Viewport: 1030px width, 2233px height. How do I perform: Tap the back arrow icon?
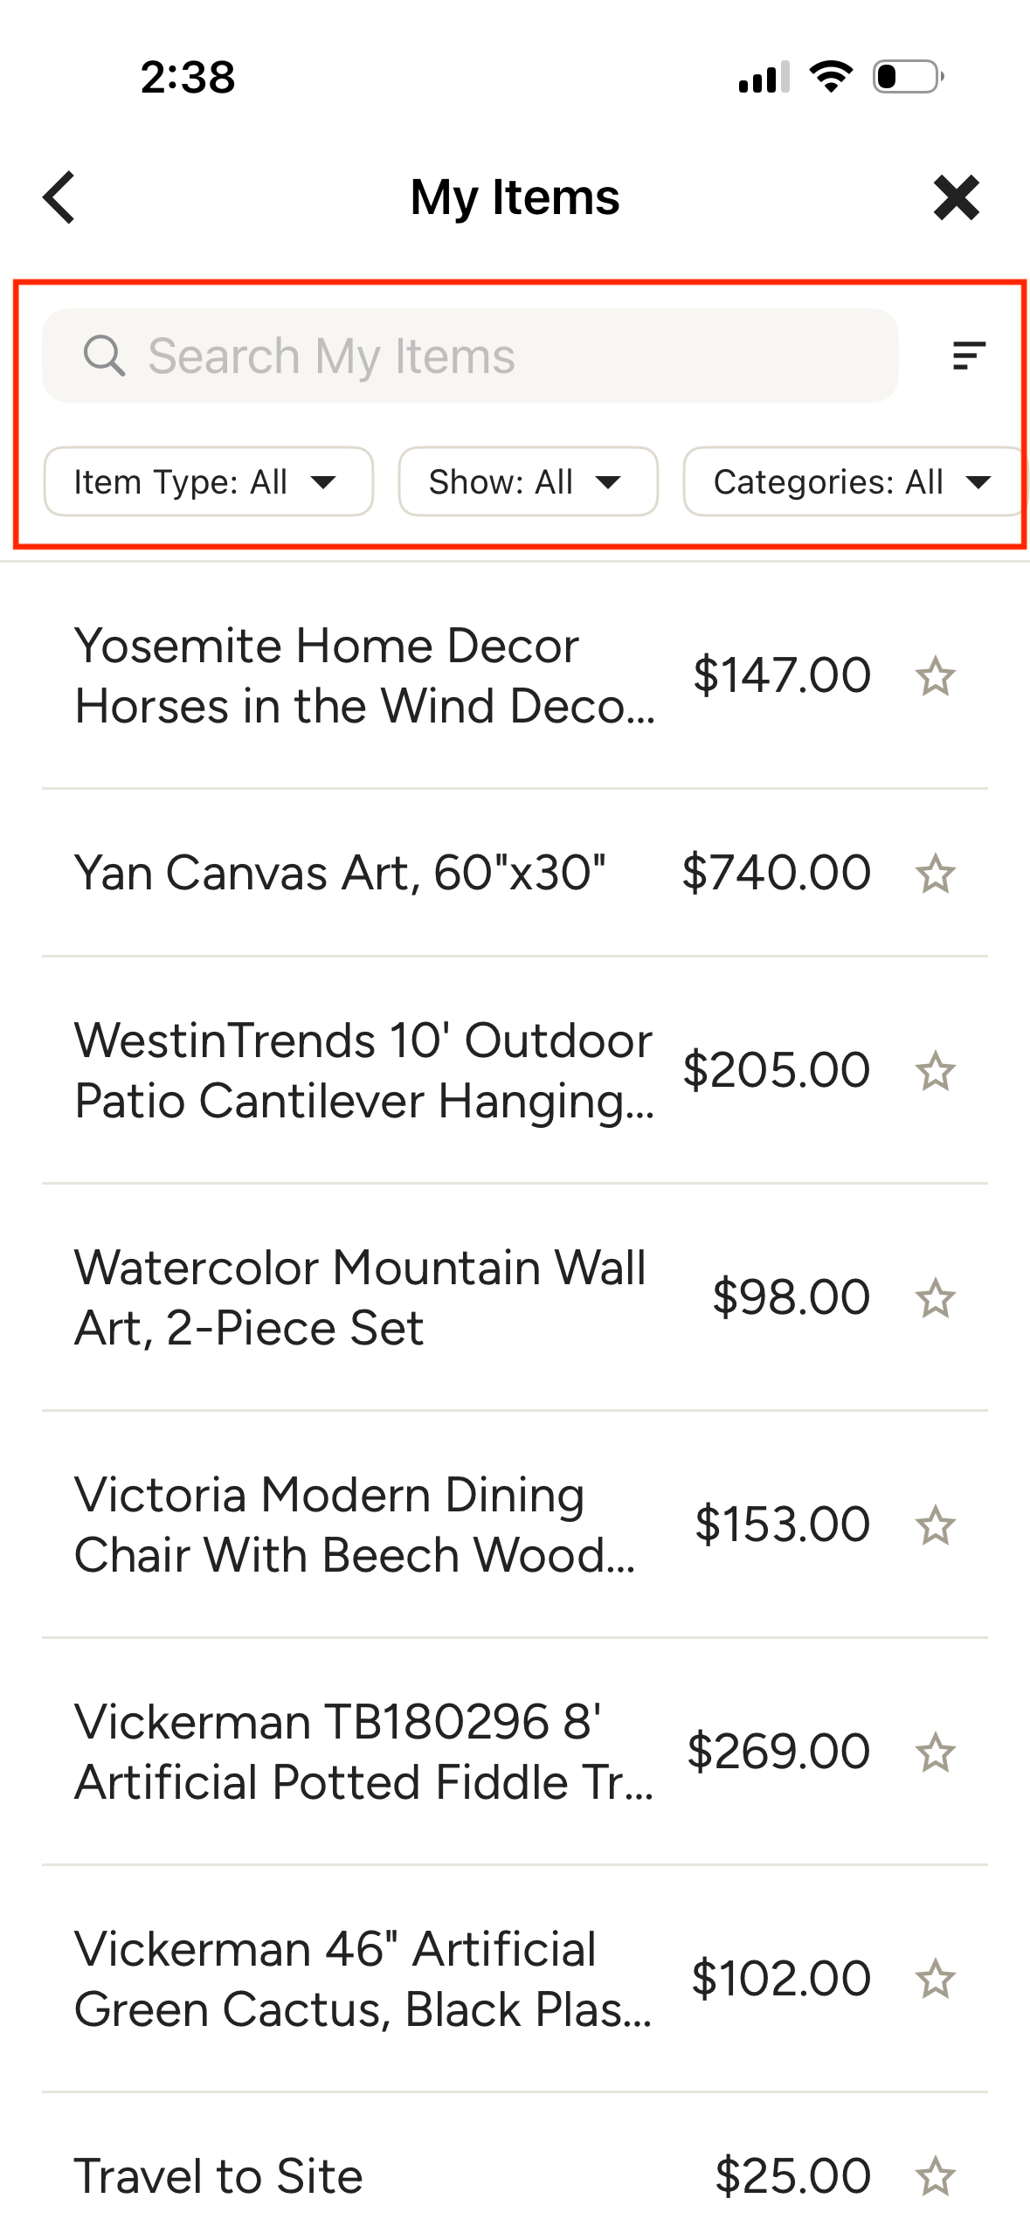tap(59, 197)
